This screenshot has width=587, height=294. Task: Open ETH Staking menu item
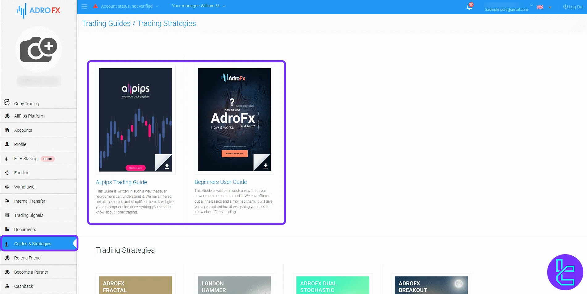point(38,159)
